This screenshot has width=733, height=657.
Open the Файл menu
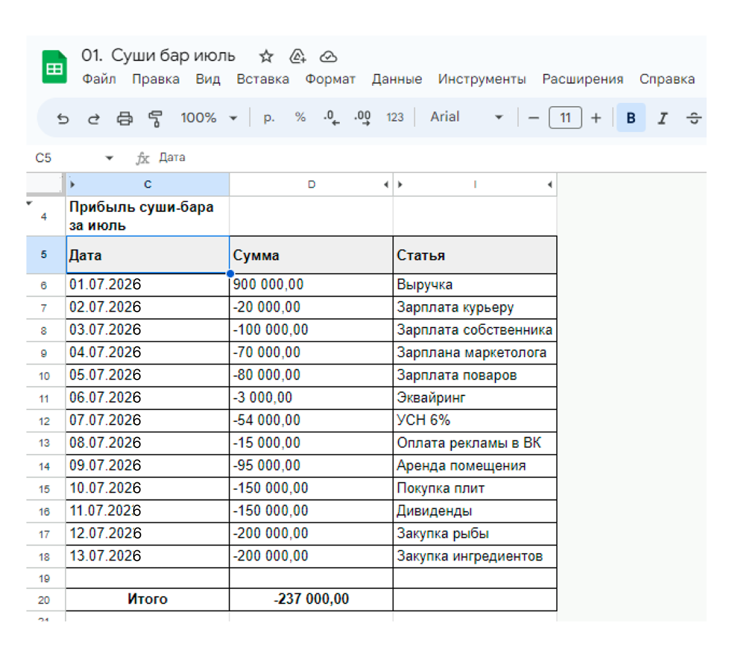click(99, 79)
